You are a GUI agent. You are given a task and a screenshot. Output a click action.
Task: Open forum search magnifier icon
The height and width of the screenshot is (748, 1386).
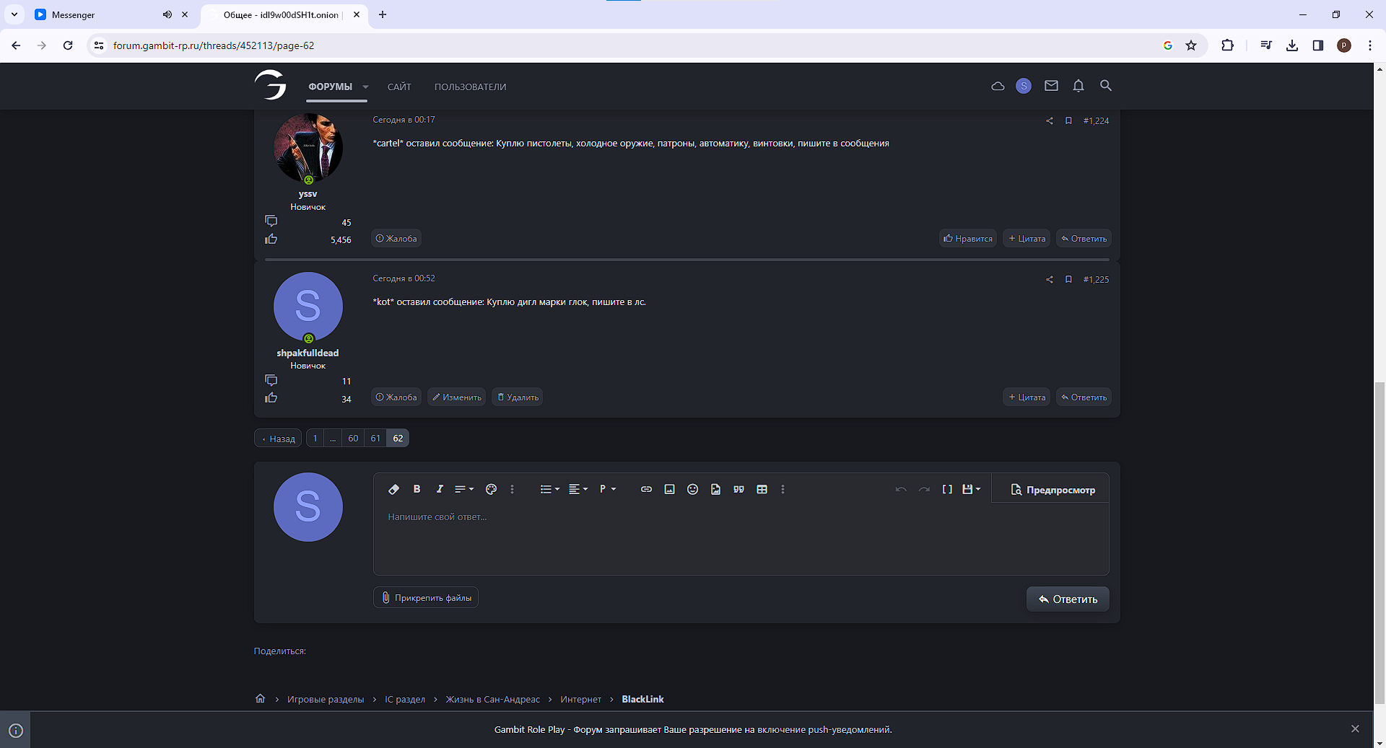tap(1105, 86)
